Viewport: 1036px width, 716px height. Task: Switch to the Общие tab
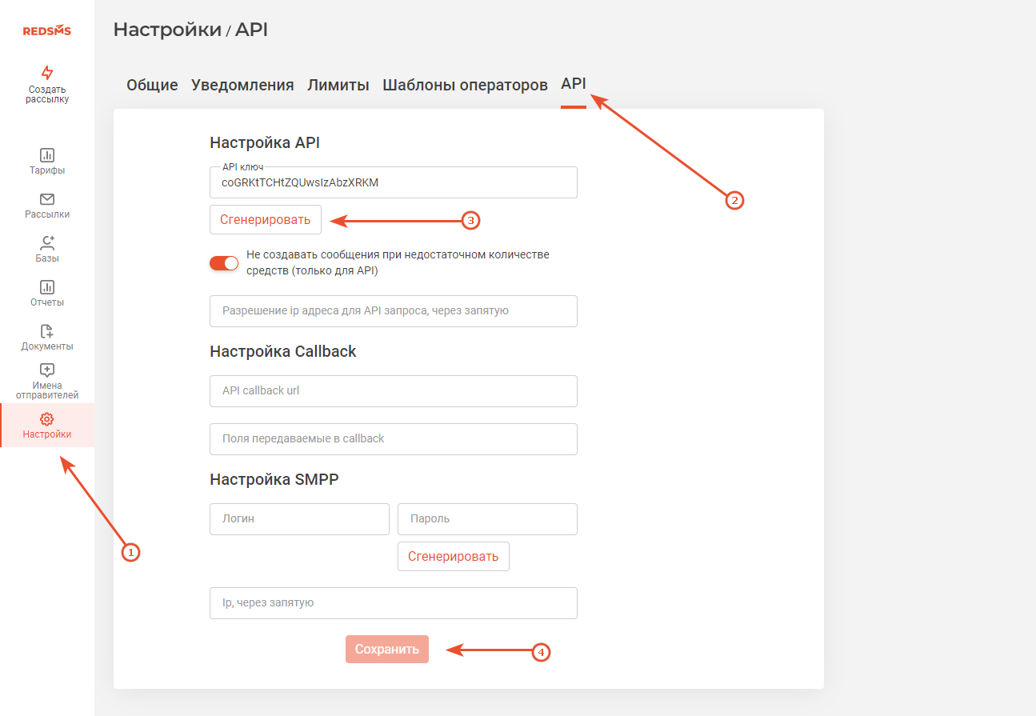152,85
